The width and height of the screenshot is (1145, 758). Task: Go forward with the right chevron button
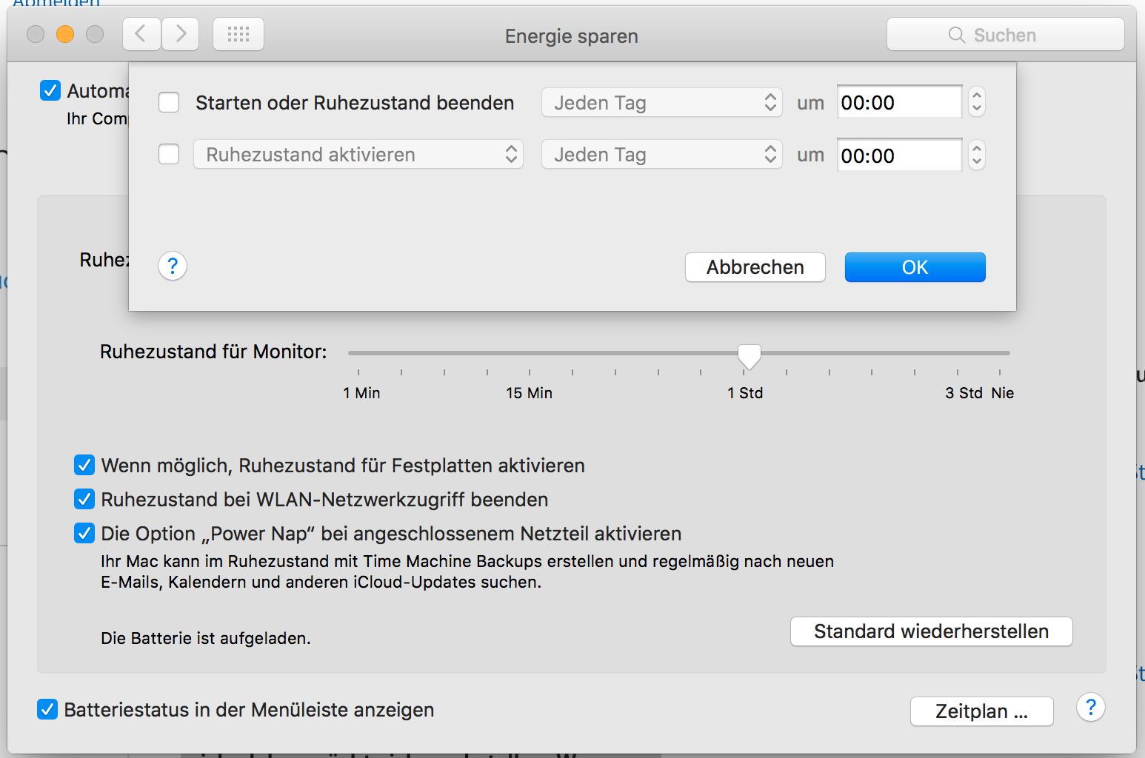pos(181,34)
